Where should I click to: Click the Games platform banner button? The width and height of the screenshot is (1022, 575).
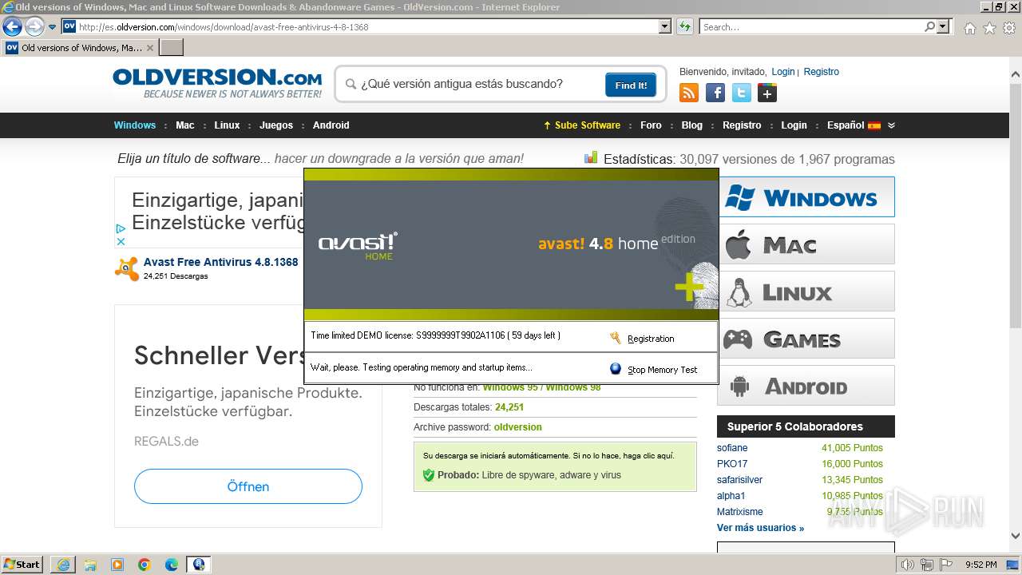[x=806, y=338]
